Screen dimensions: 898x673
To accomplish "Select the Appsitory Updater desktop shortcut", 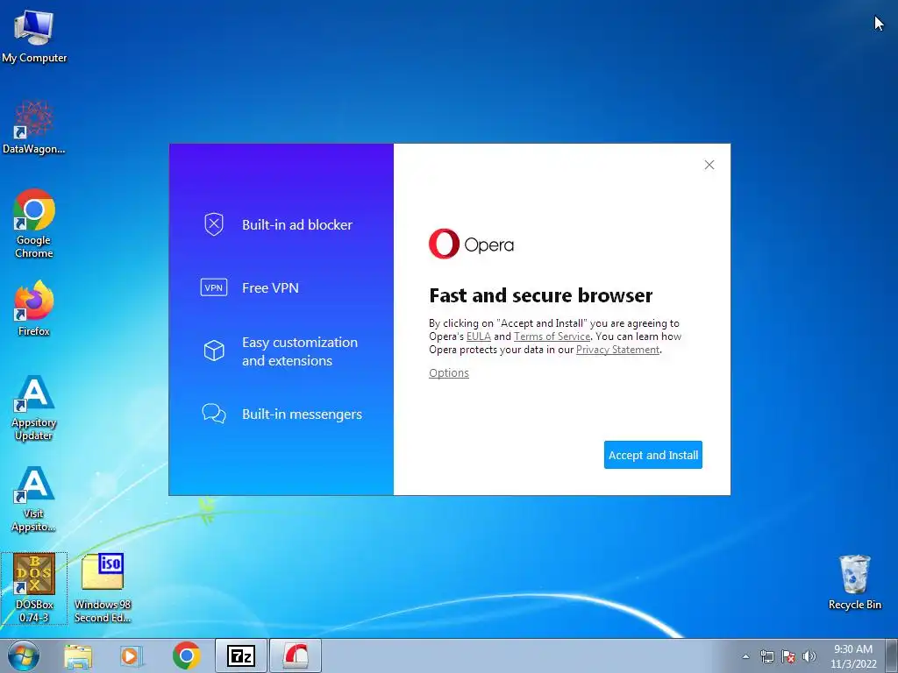I will tap(34, 407).
